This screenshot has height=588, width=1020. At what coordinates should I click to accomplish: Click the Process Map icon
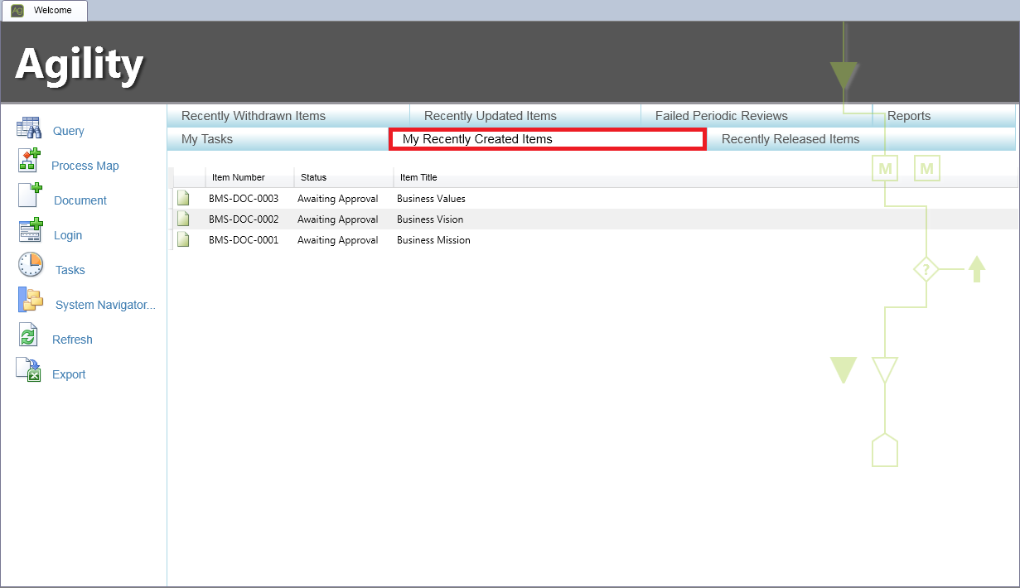[30, 161]
